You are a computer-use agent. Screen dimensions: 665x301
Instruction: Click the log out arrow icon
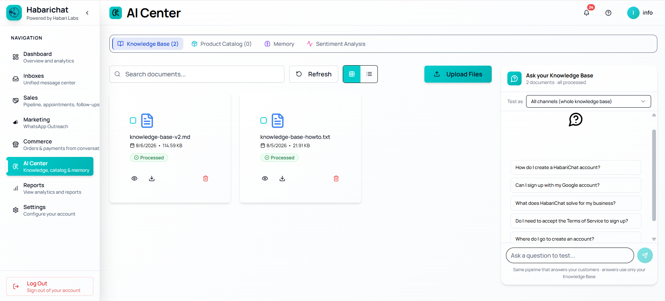pyautogui.click(x=16, y=286)
